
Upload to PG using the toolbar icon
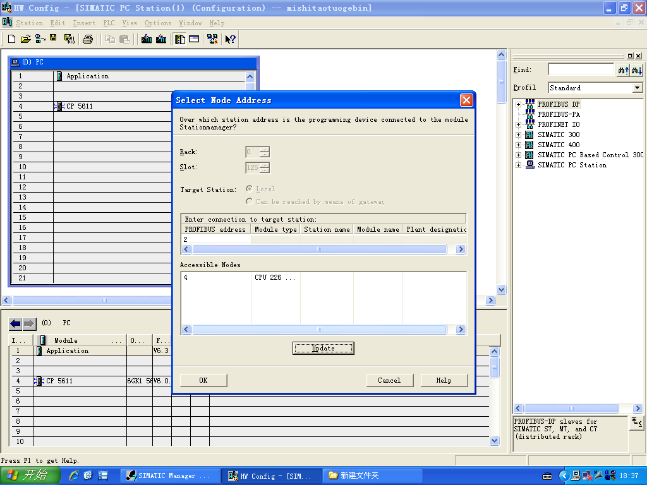coord(161,39)
